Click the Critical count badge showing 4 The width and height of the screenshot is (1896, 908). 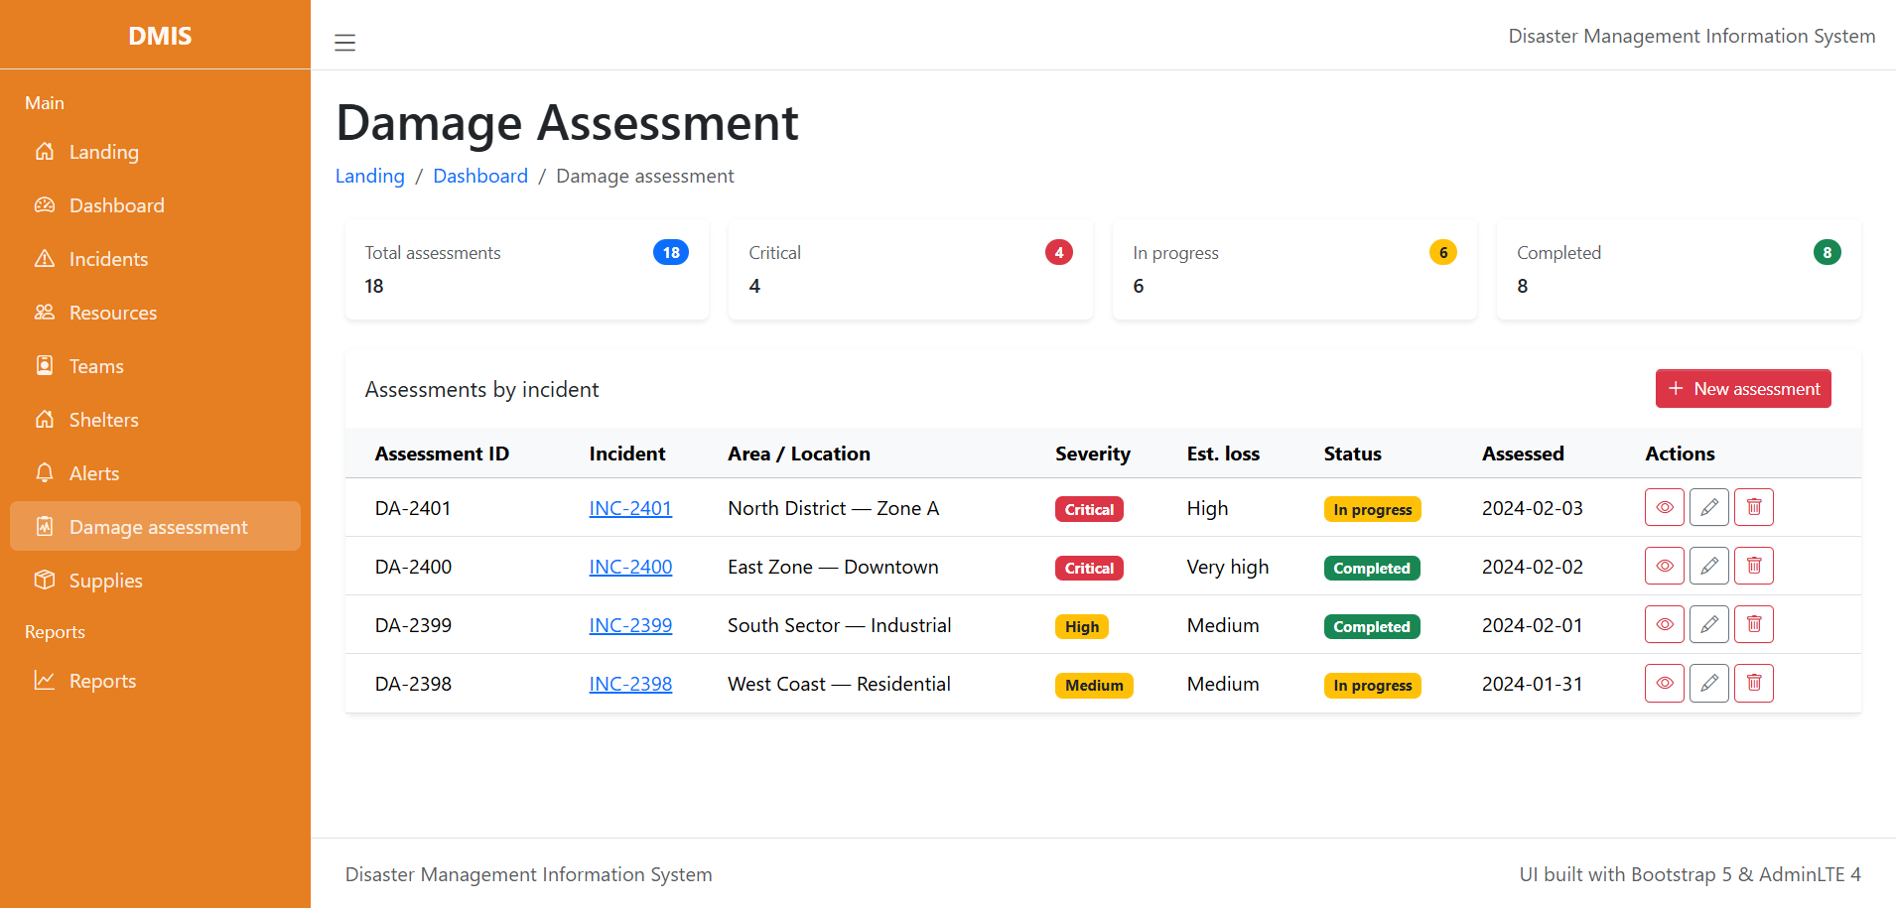pyautogui.click(x=1058, y=252)
